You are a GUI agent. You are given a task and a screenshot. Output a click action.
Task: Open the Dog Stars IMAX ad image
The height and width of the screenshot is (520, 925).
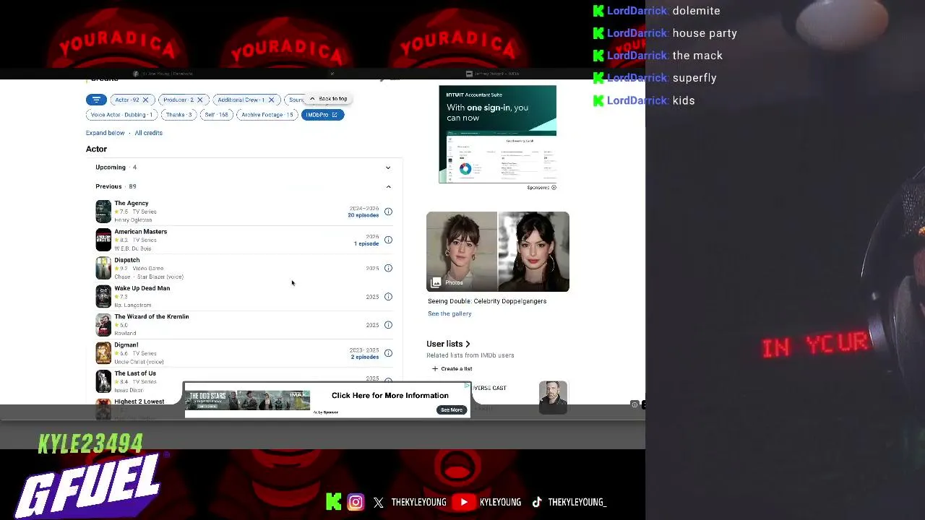pos(248,400)
